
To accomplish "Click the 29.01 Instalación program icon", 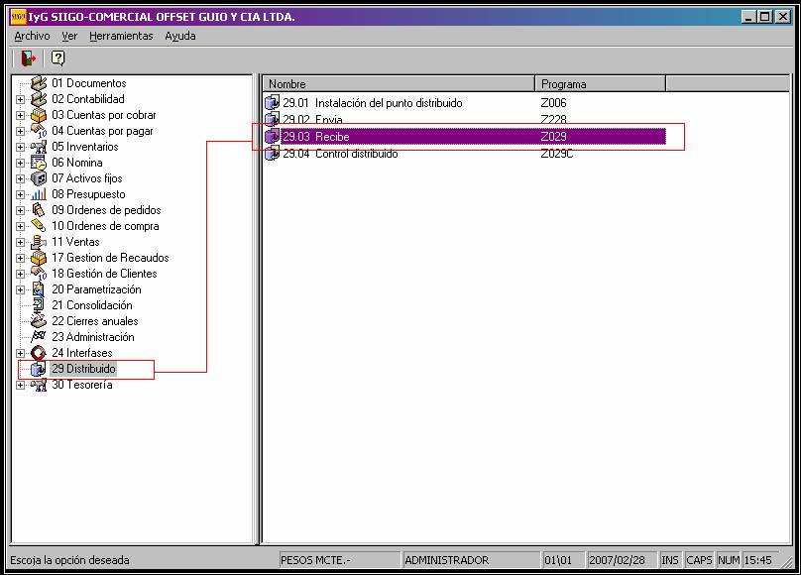I will click(x=273, y=103).
